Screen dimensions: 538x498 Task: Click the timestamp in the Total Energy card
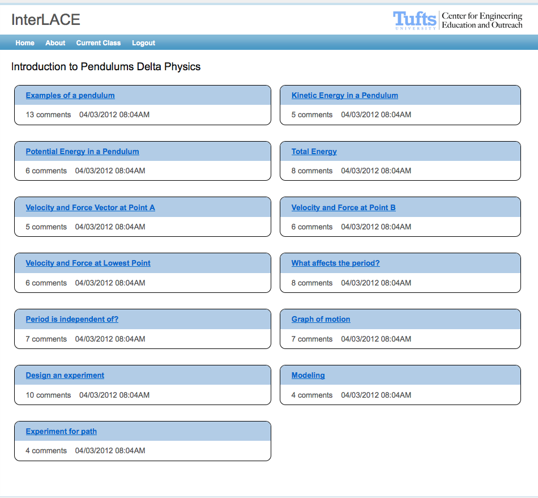pos(376,171)
